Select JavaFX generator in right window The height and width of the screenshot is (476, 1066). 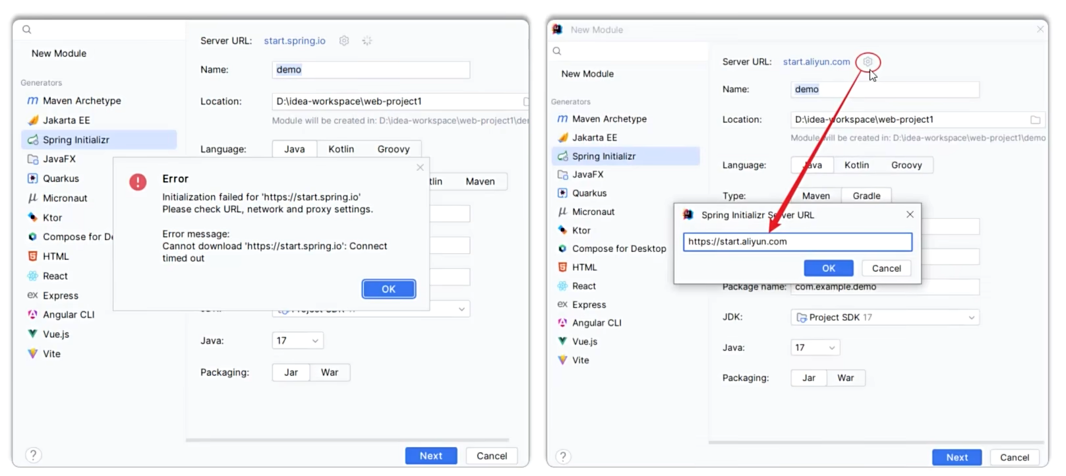point(625,174)
